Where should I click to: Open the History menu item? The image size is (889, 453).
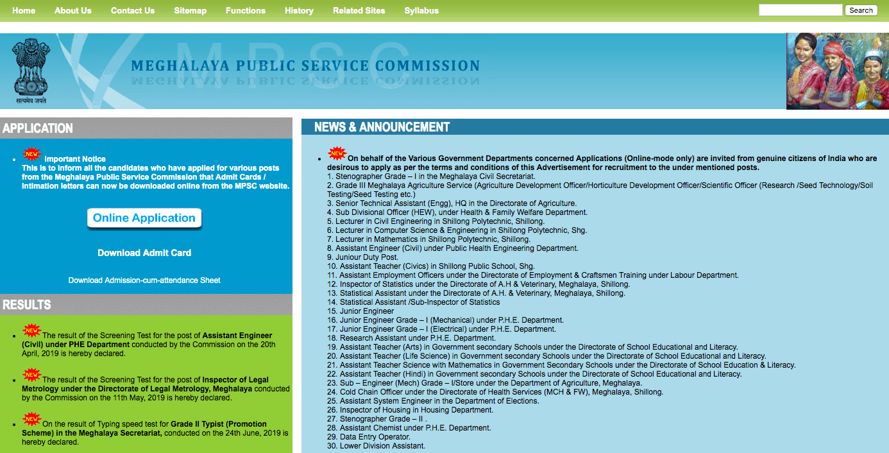(299, 10)
